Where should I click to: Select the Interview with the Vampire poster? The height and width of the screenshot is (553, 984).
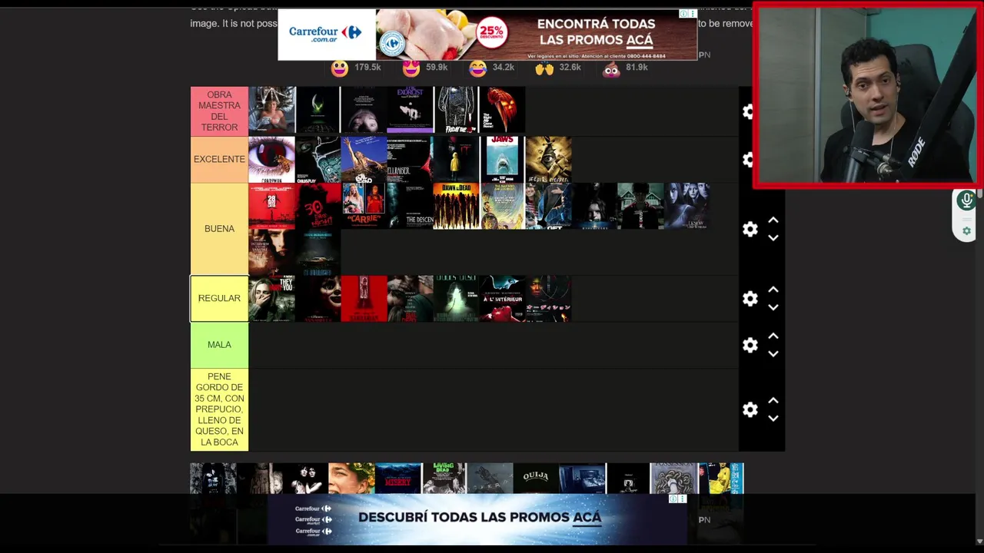tap(271, 252)
